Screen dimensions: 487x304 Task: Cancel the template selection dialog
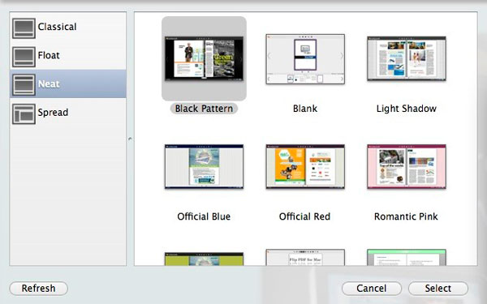pyautogui.click(x=372, y=289)
